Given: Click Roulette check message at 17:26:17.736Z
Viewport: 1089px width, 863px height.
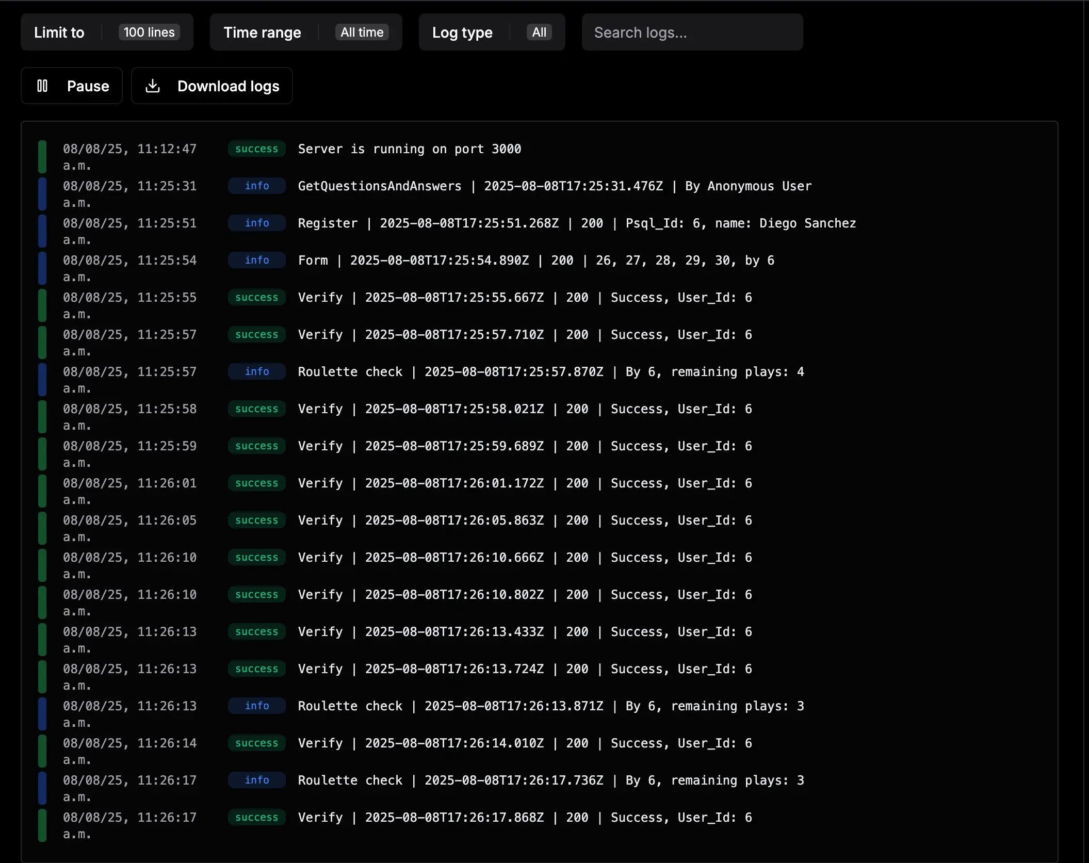Looking at the screenshot, I should 551,780.
